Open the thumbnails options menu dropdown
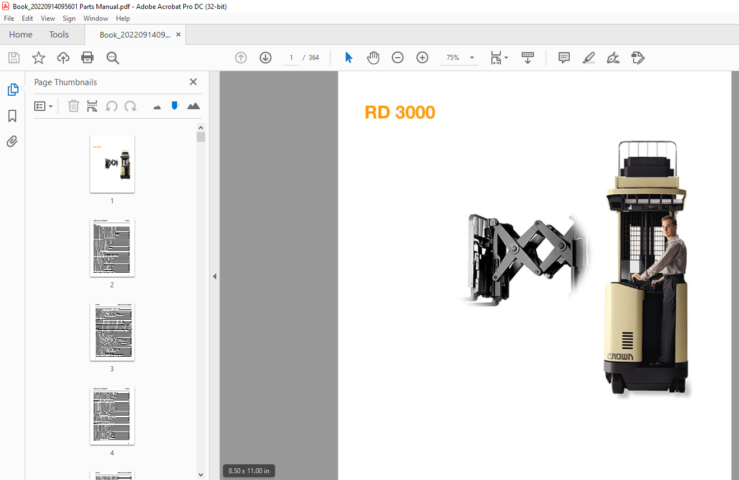This screenshot has height=480, width=739. point(44,106)
